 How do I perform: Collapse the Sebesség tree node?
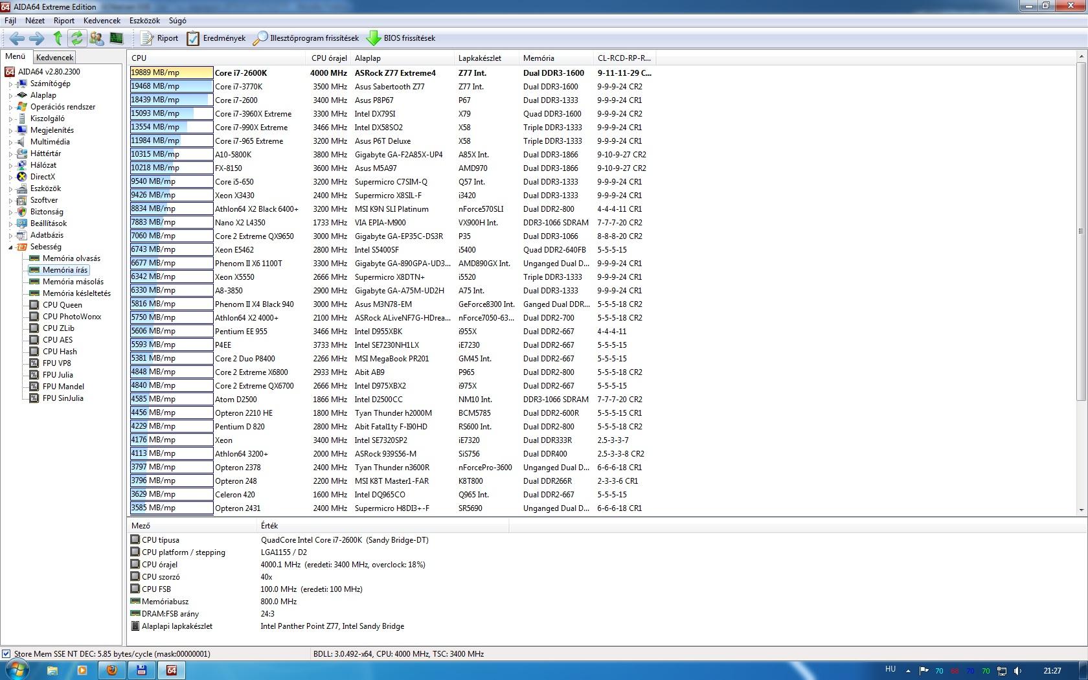10,247
